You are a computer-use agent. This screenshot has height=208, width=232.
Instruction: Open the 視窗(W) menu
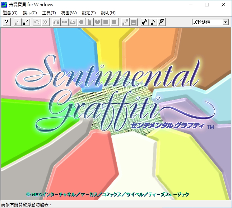click(x=69, y=13)
